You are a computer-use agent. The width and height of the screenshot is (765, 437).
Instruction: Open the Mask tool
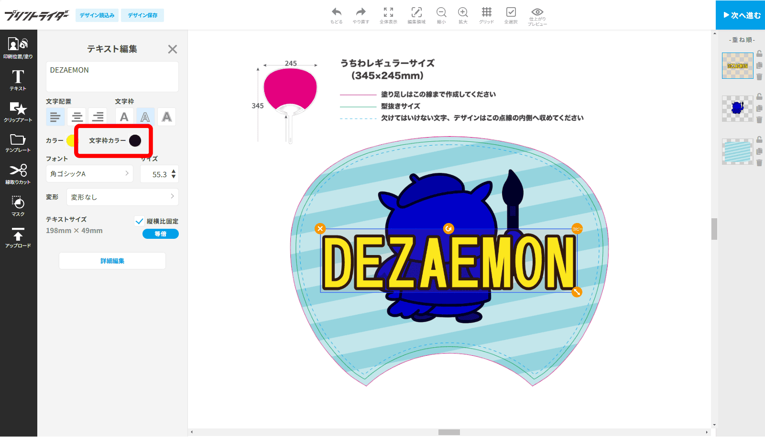(18, 206)
